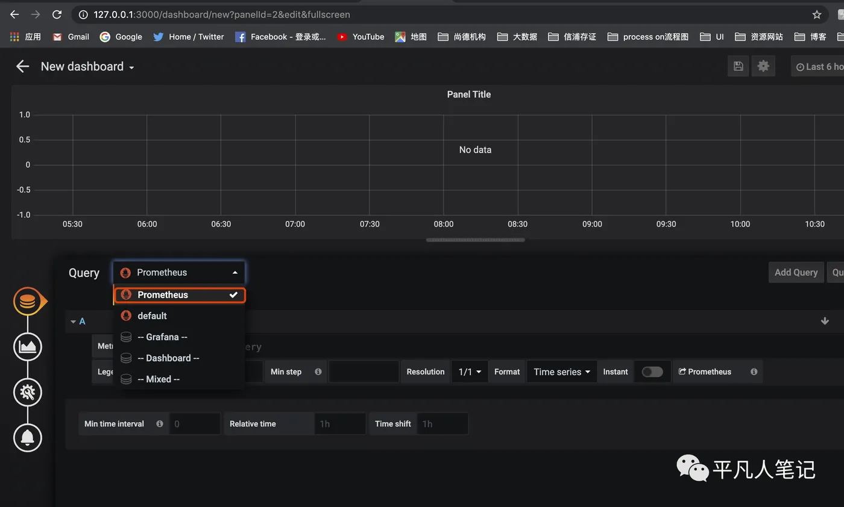Open the Format Time series dropdown
This screenshot has height=507, width=844.
pos(562,372)
